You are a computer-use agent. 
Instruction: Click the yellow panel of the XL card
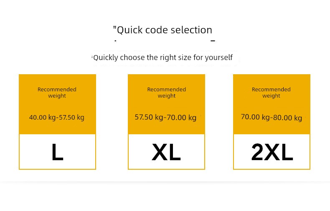tap(167, 104)
